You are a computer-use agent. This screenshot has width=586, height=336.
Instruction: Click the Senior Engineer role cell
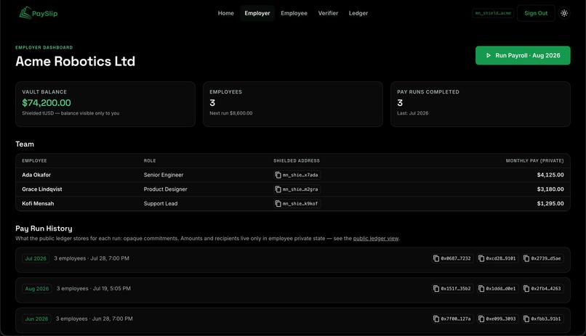pyautogui.click(x=164, y=175)
